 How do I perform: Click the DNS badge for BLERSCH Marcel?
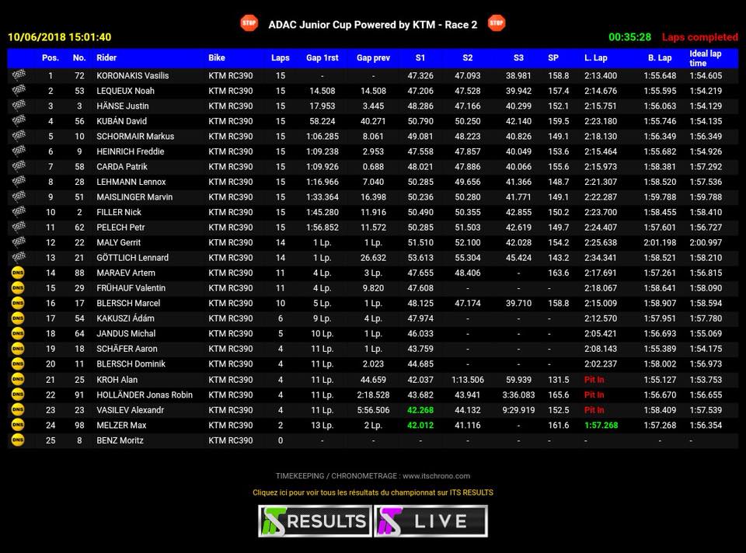coord(18,304)
